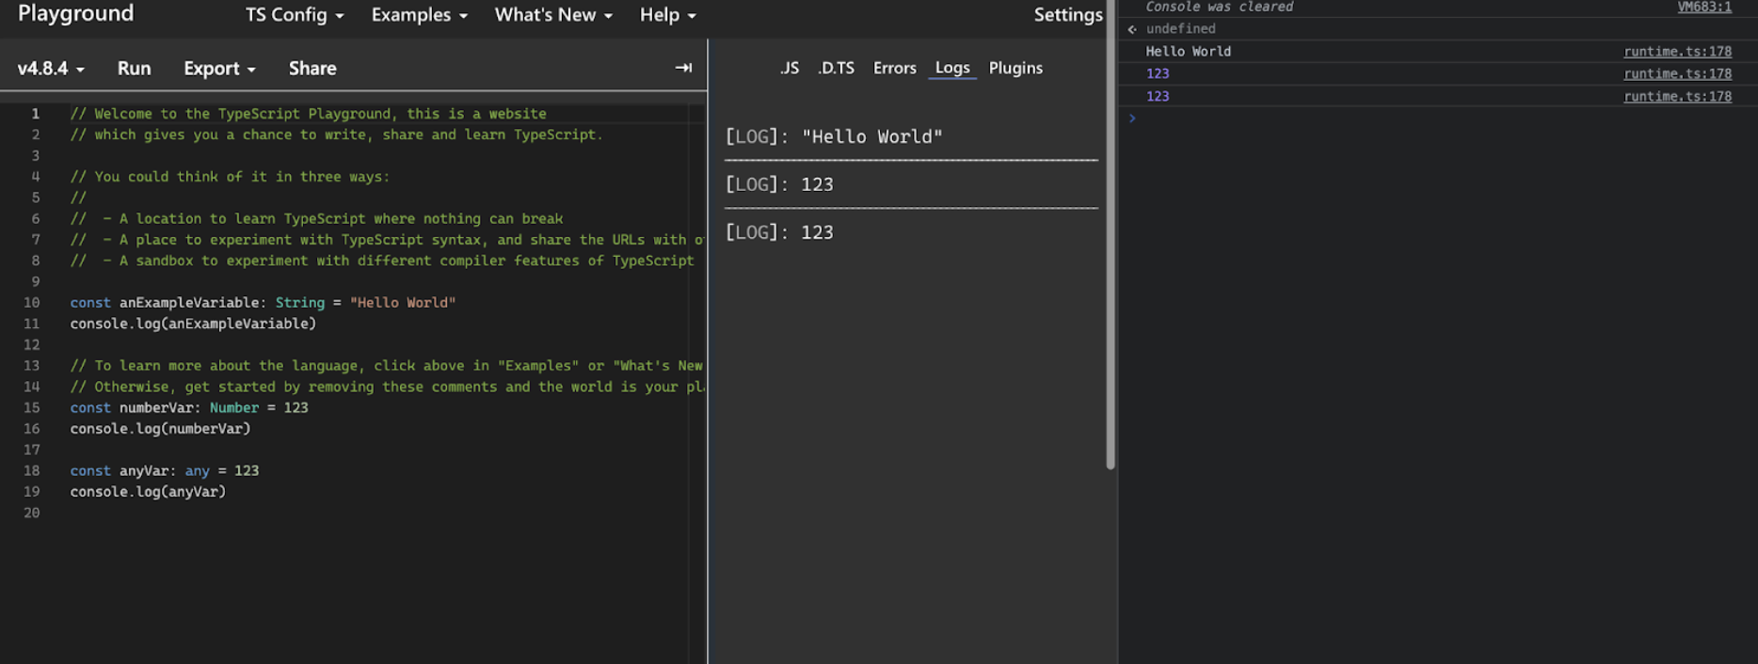Click the Share button
Image resolution: width=1758 pixels, height=664 pixels.
[312, 69]
